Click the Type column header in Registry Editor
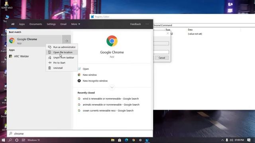 168,30
